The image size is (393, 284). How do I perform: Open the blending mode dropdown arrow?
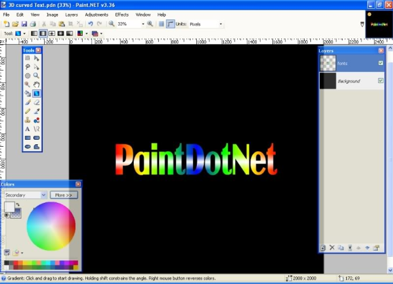tap(102, 33)
